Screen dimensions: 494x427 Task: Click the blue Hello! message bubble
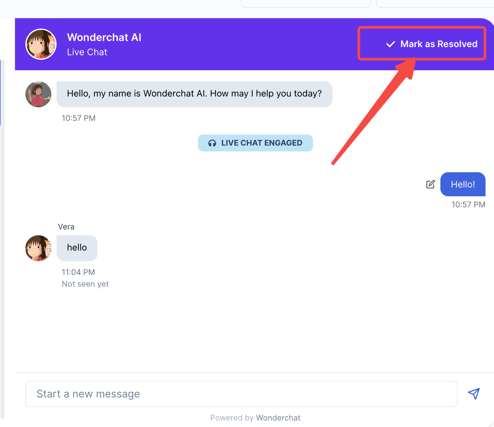[462, 184]
